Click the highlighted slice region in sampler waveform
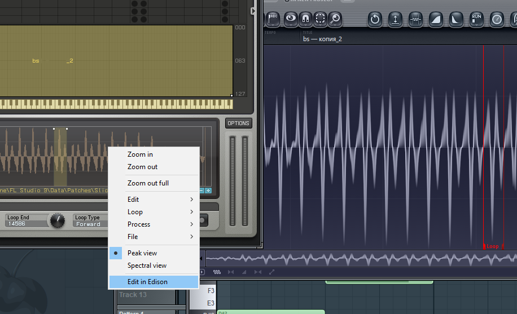 [60, 157]
